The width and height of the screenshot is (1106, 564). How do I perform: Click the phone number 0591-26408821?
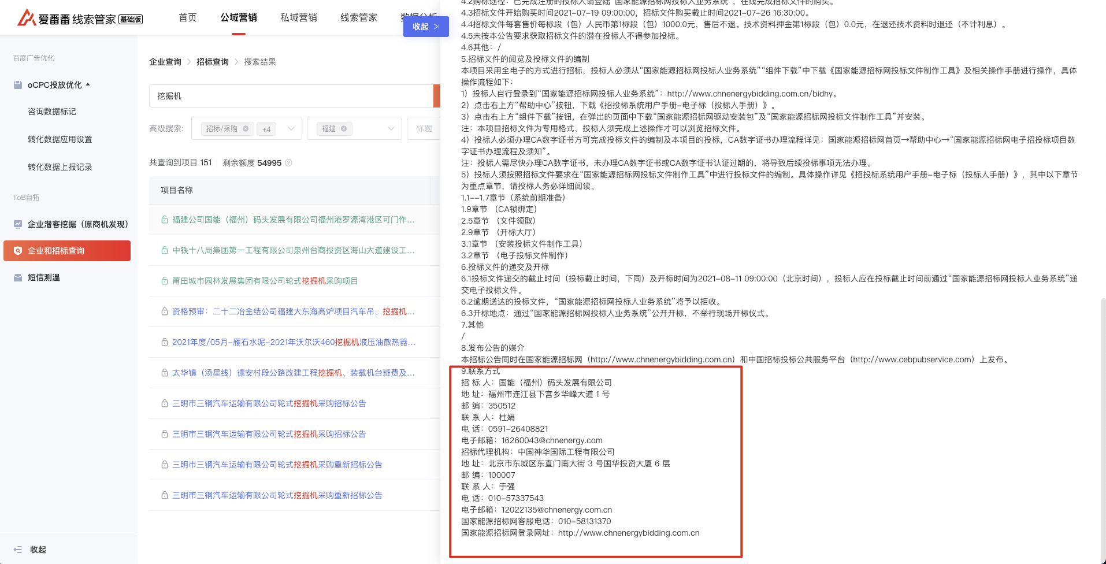[x=518, y=429]
